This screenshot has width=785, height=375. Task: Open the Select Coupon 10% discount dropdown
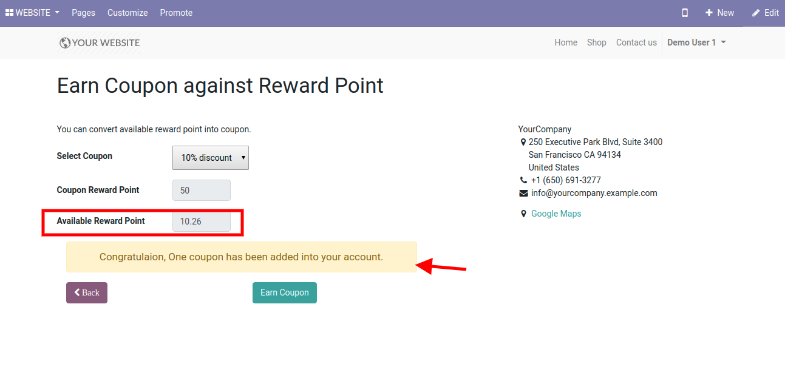coord(211,158)
